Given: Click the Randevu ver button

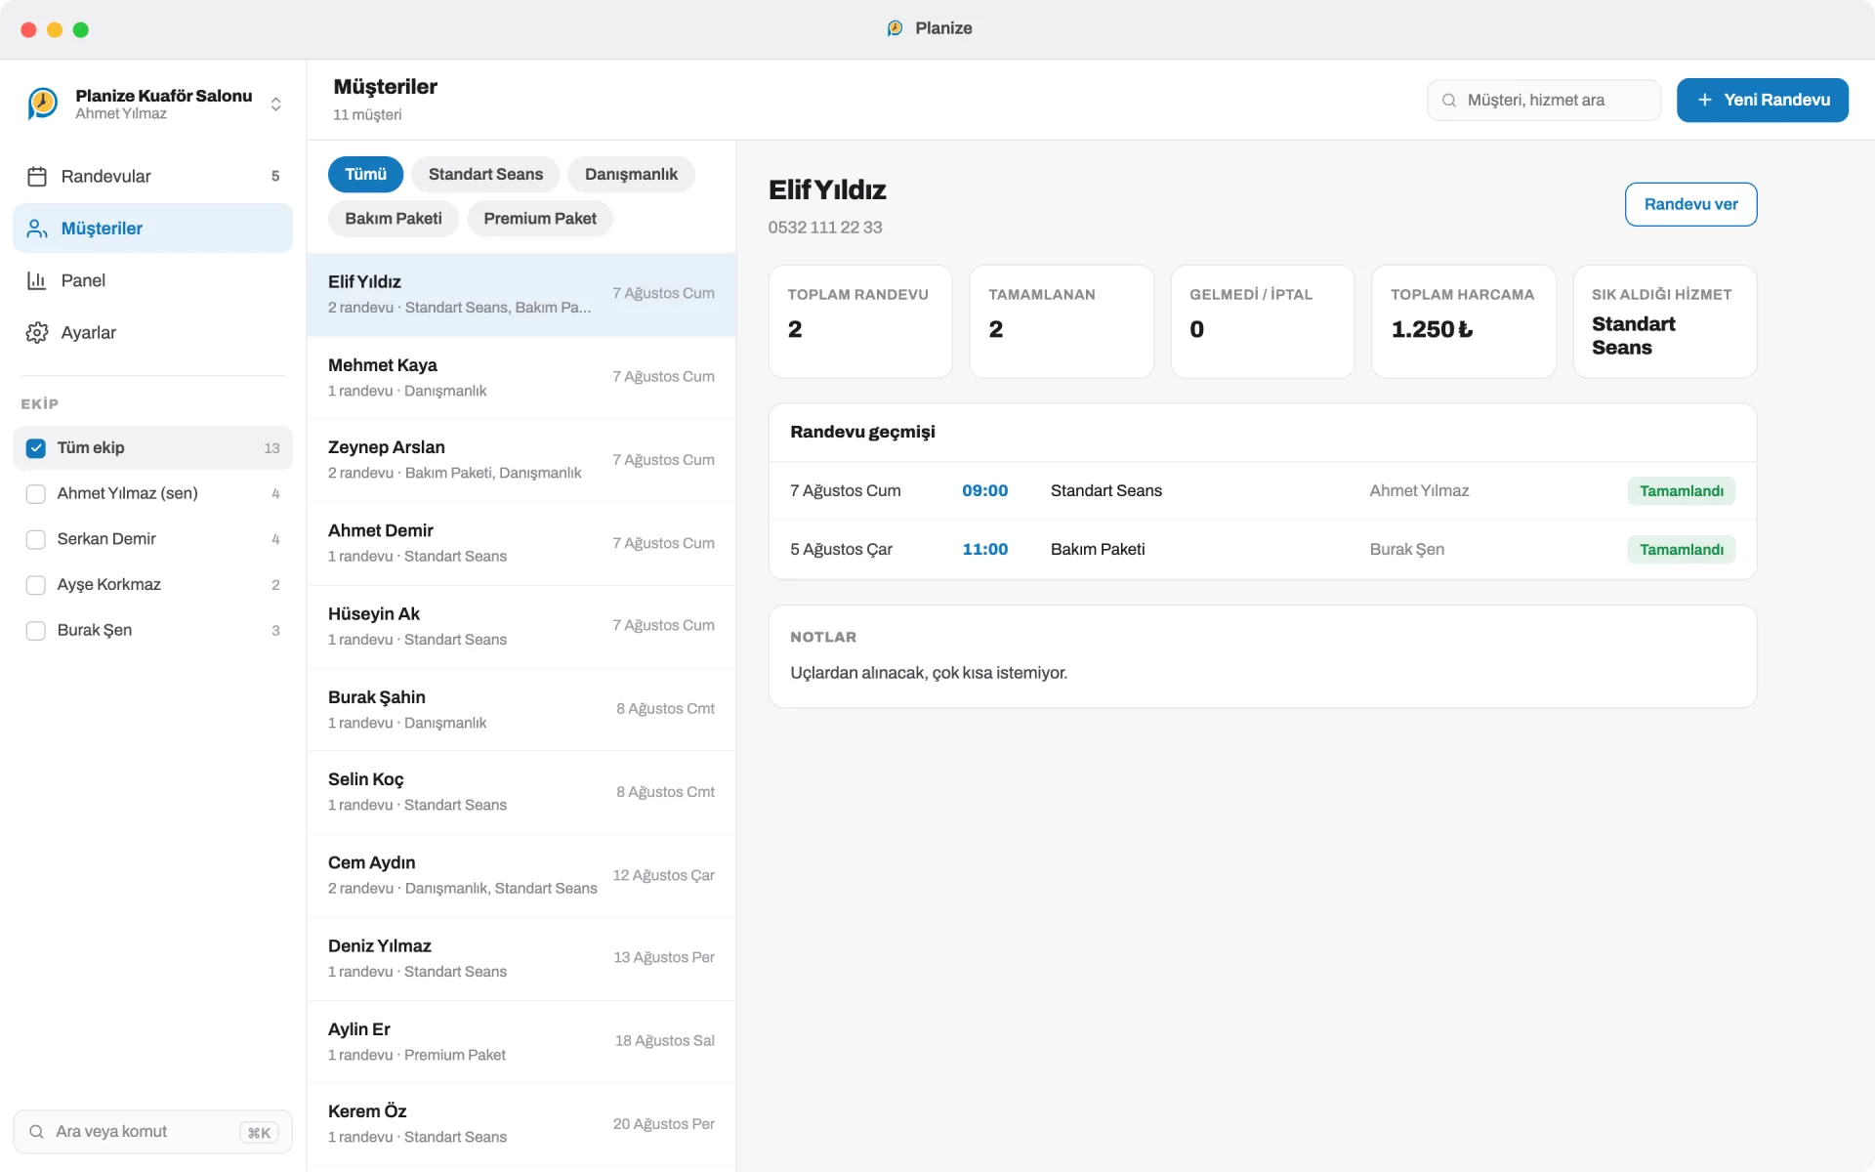Looking at the screenshot, I should click(1690, 204).
